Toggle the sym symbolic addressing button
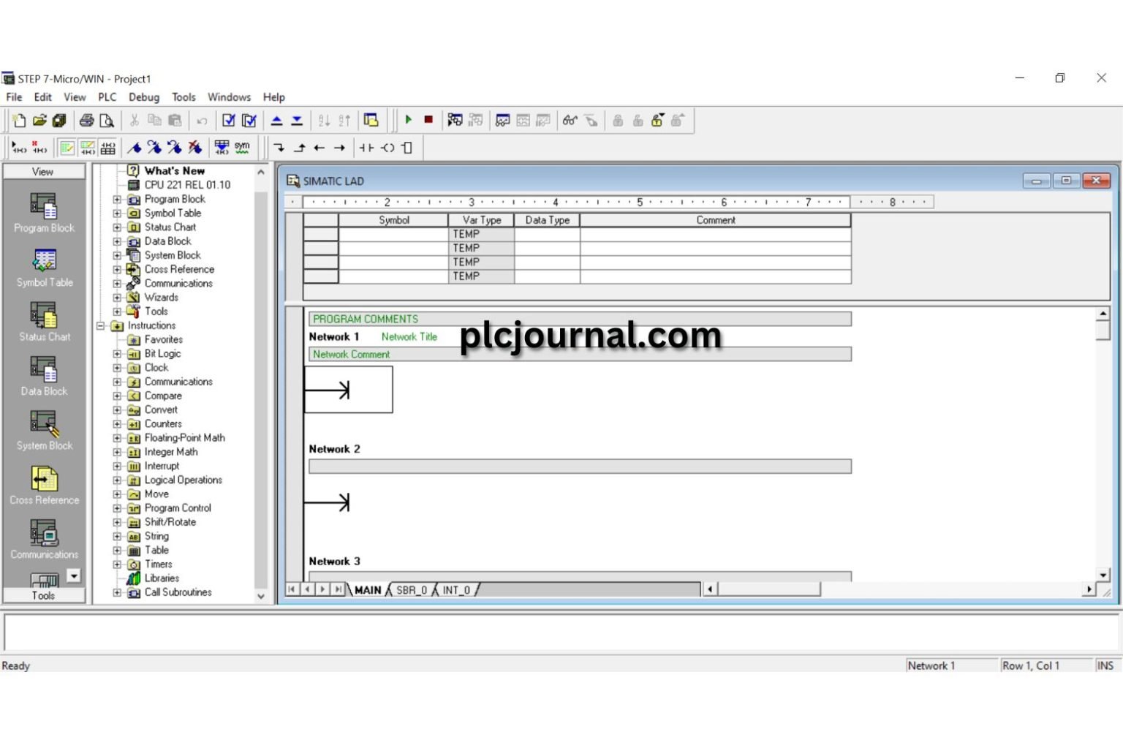 point(242,148)
